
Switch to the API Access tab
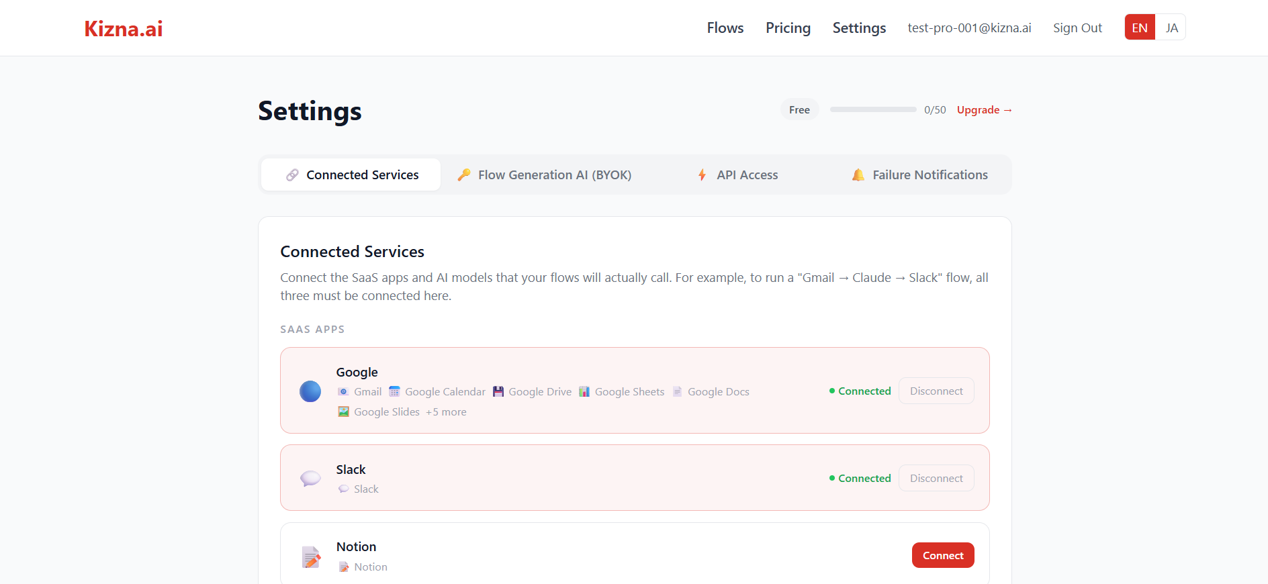pos(737,175)
